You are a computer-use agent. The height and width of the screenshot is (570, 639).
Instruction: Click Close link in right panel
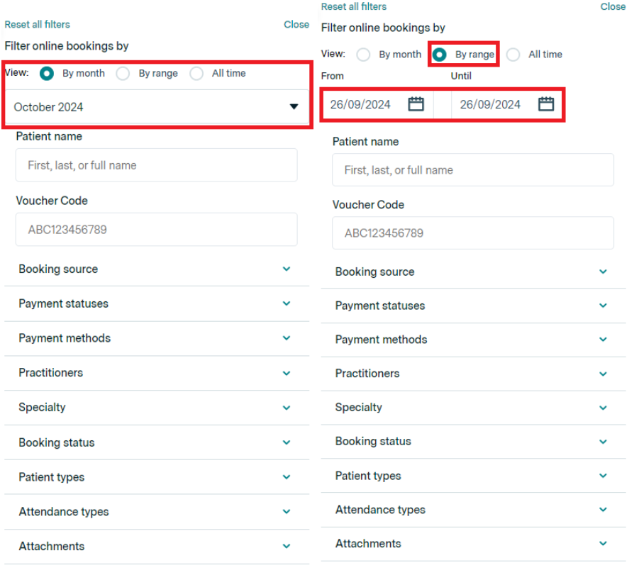coord(613,6)
